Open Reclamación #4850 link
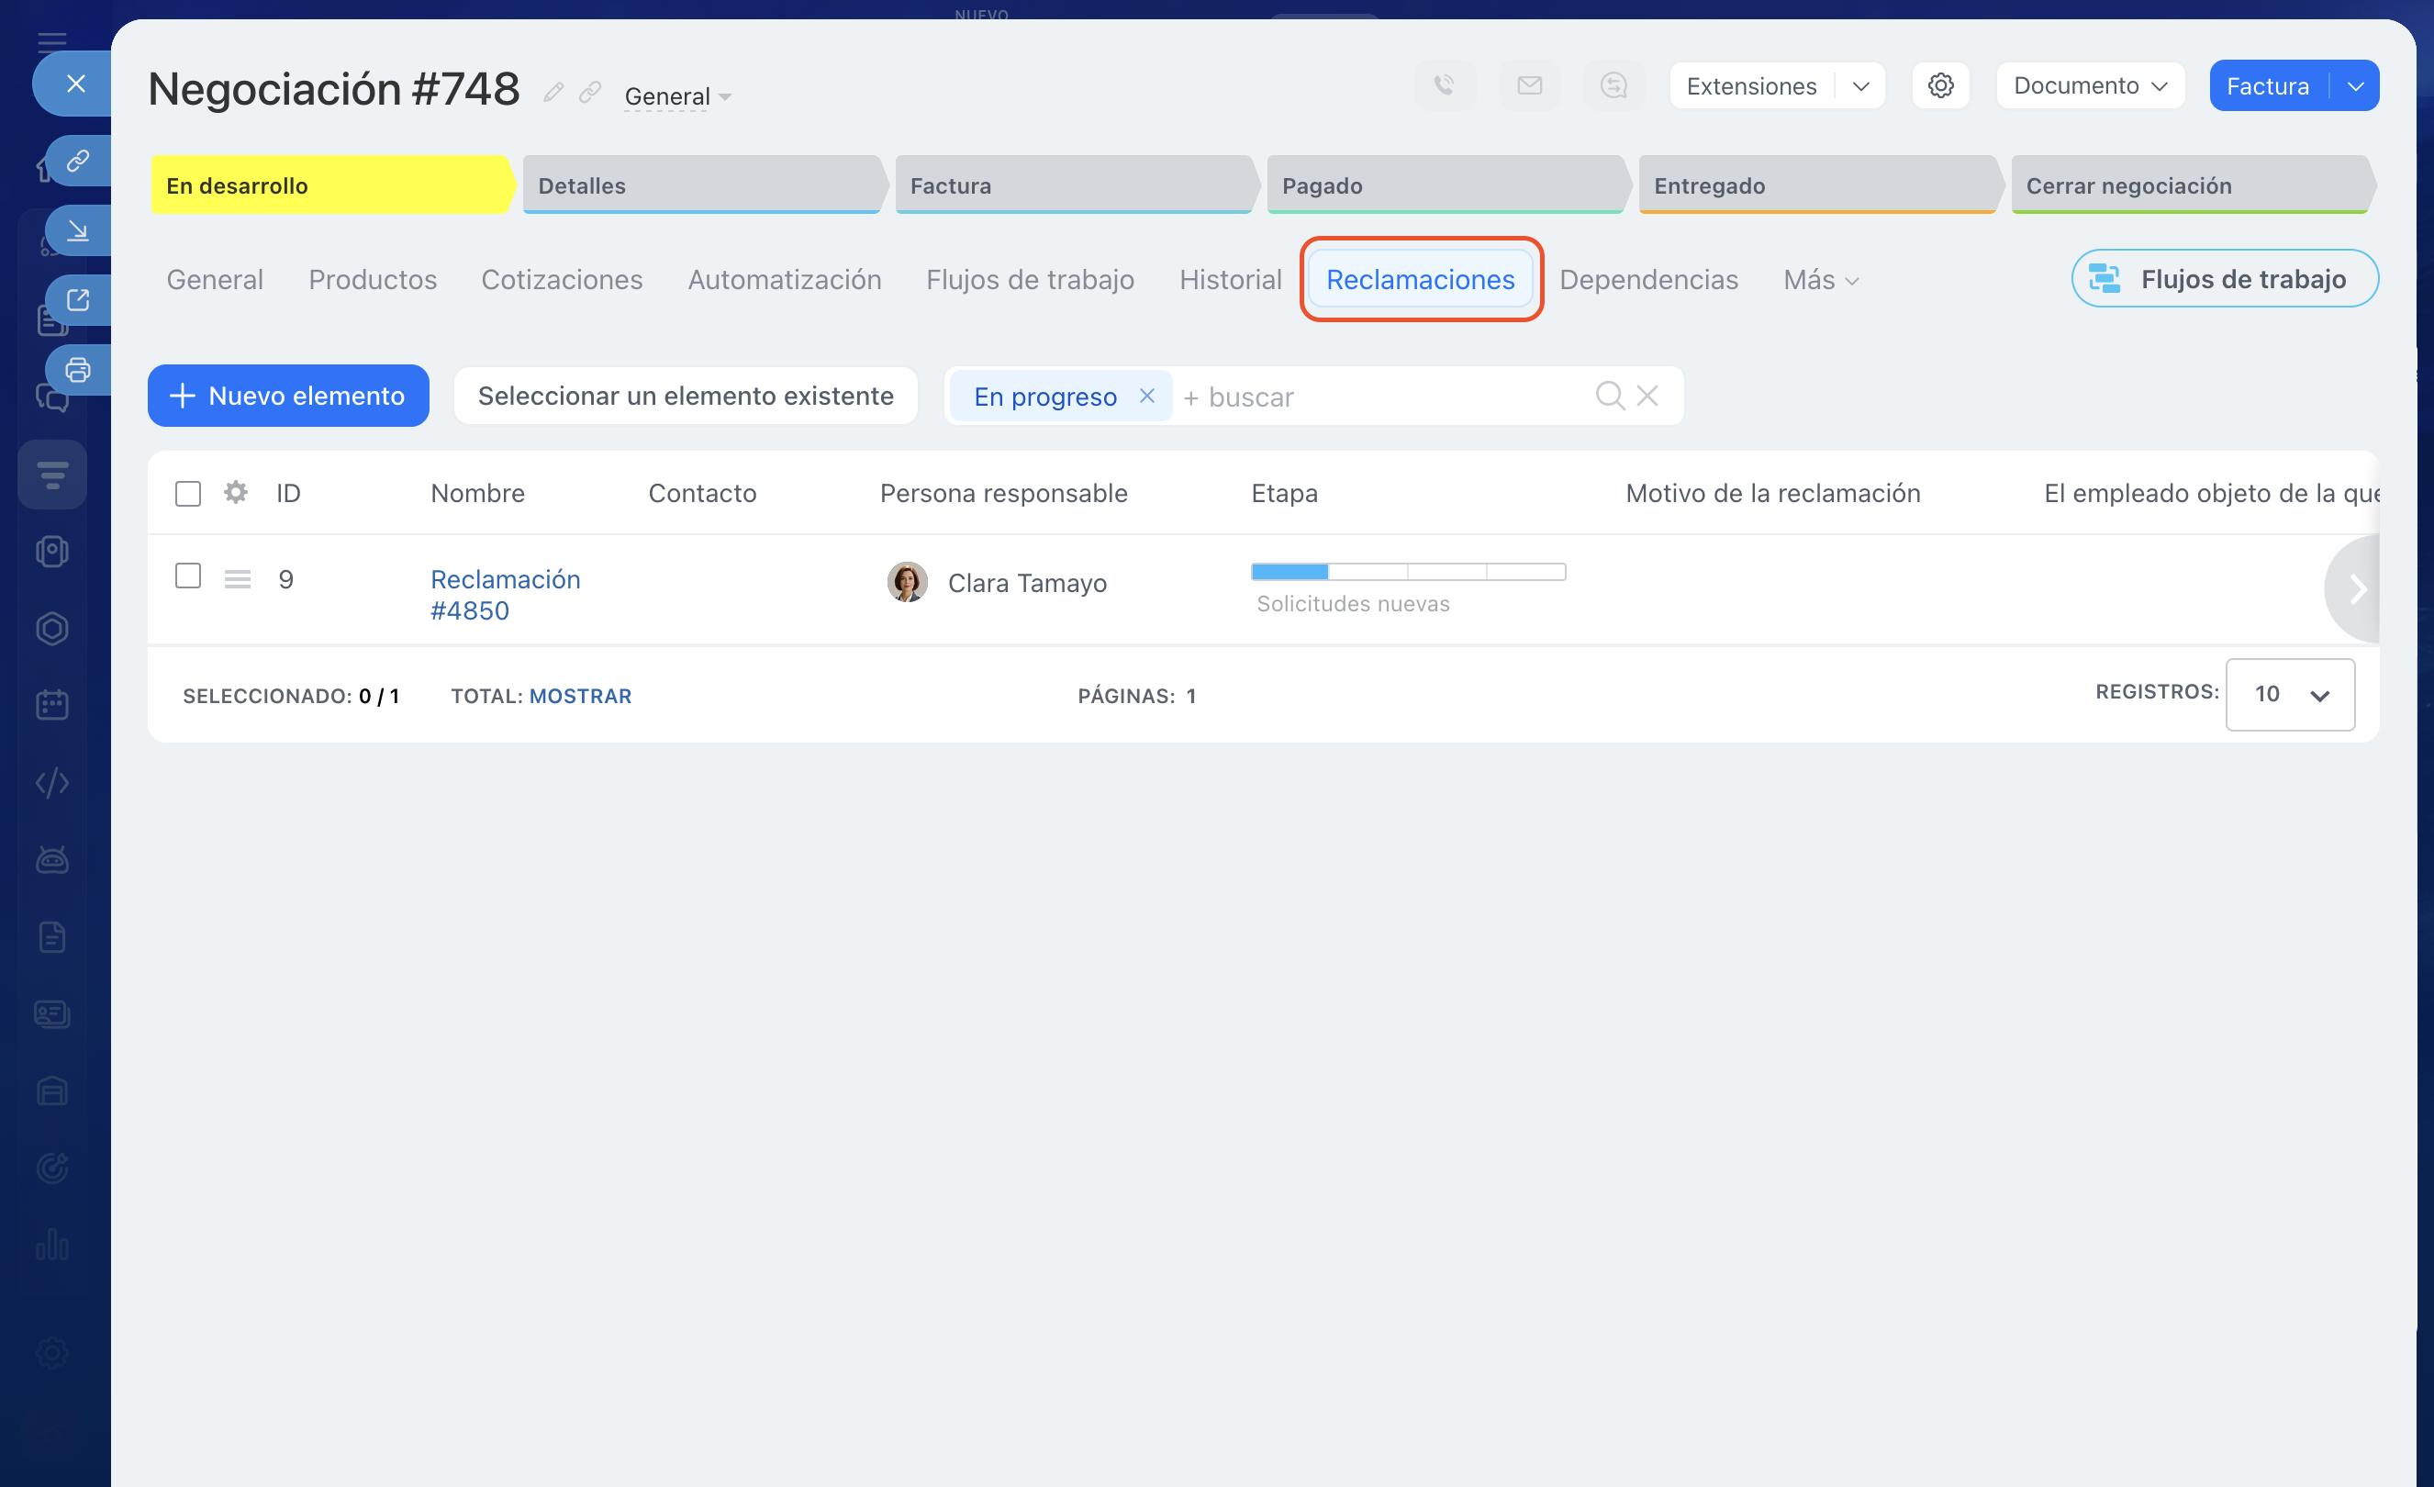The width and height of the screenshot is (2434, 1487). pos(505,594)
